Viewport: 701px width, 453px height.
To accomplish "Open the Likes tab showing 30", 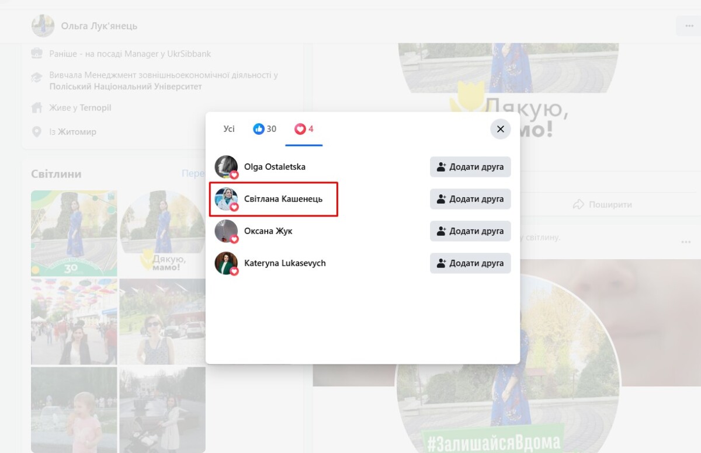I will 265,129.
